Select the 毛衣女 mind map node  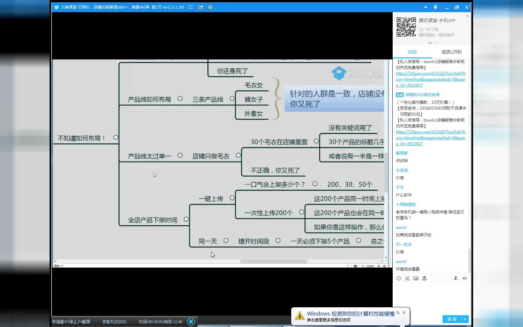[x=253, y=85]
